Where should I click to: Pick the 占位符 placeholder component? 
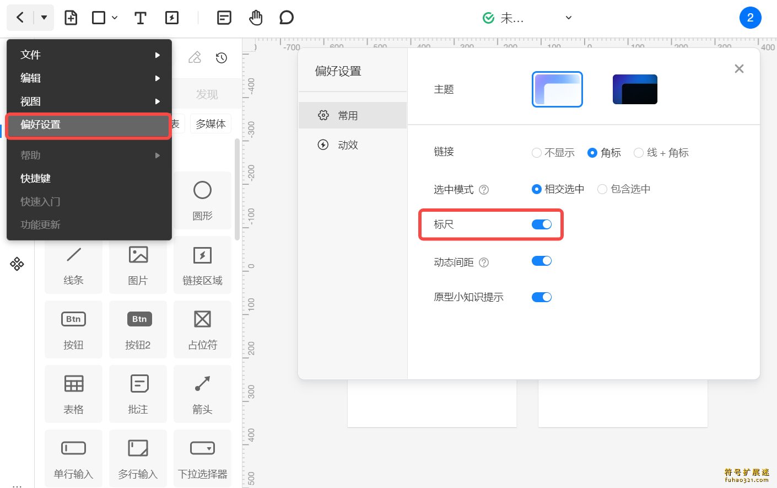click(202, 329)
